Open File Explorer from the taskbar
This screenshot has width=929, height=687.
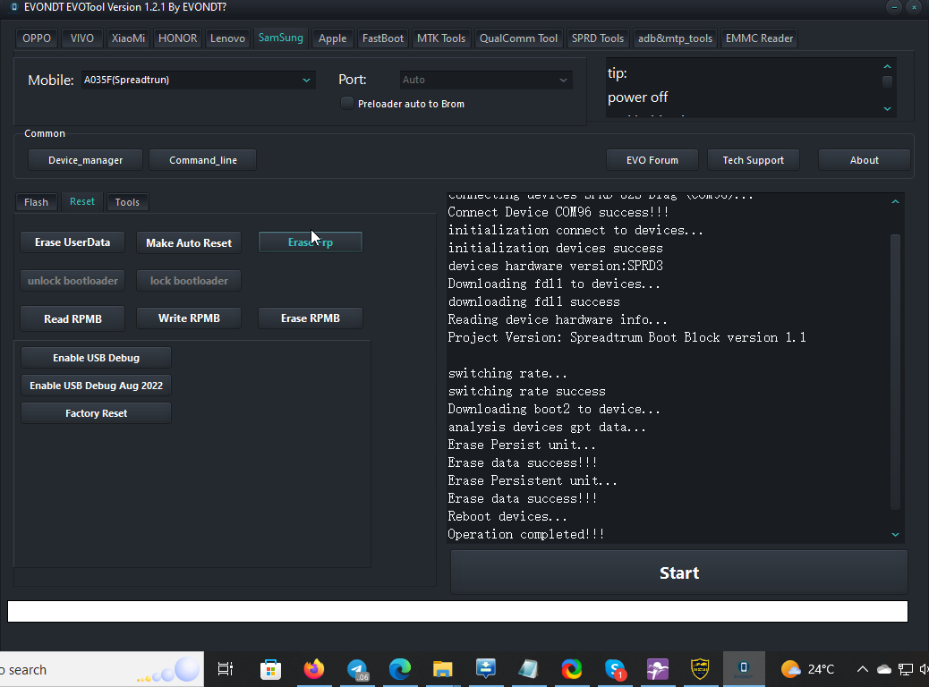443,669
